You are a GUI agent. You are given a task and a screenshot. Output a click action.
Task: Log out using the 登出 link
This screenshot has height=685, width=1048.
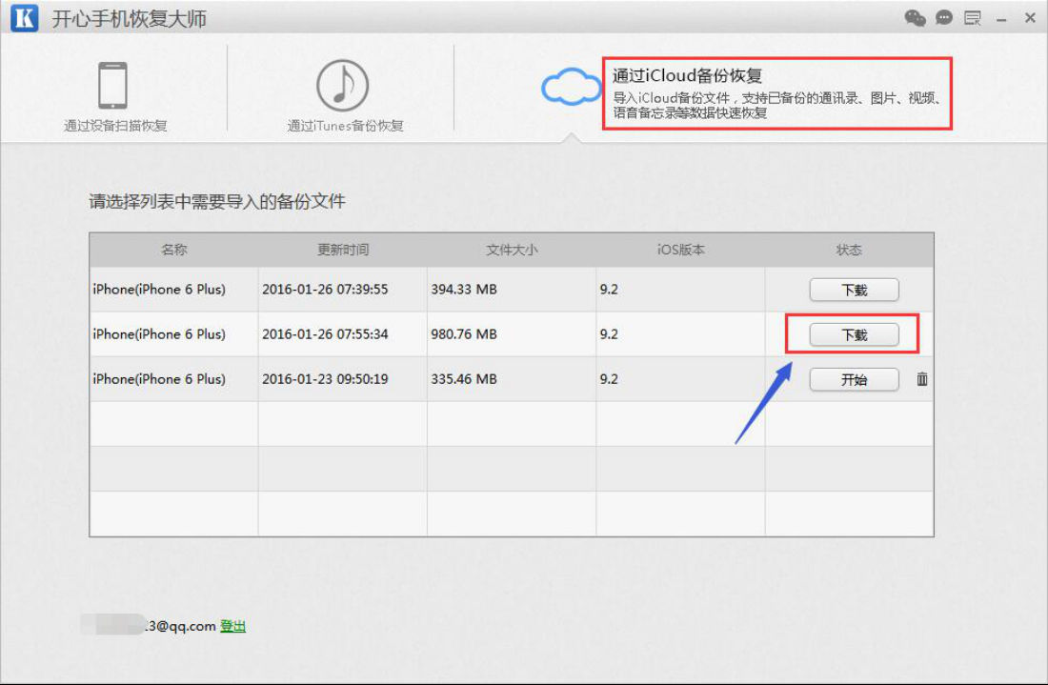232,626
